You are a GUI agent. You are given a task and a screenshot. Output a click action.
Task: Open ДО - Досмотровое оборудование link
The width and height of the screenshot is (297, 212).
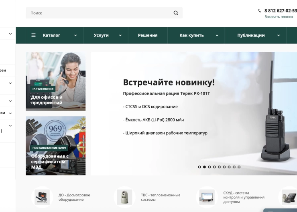[74, 197]
